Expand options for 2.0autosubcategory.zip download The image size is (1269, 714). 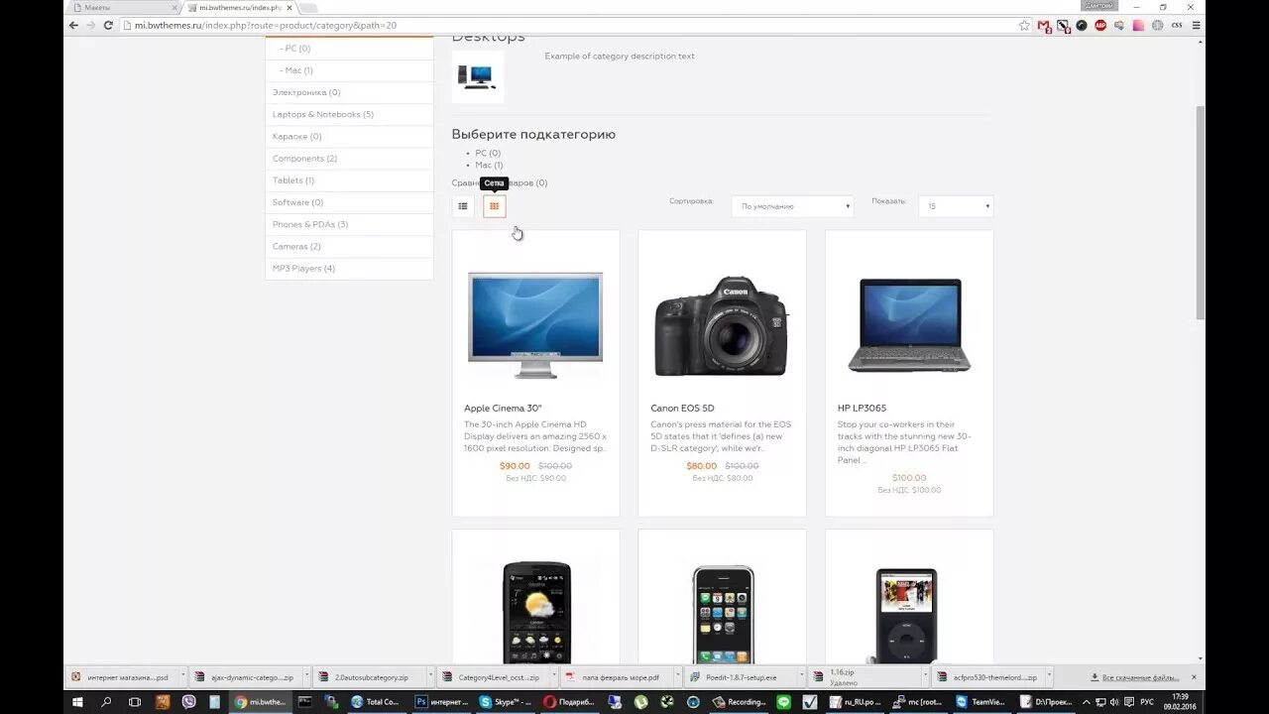pos(428,677)
